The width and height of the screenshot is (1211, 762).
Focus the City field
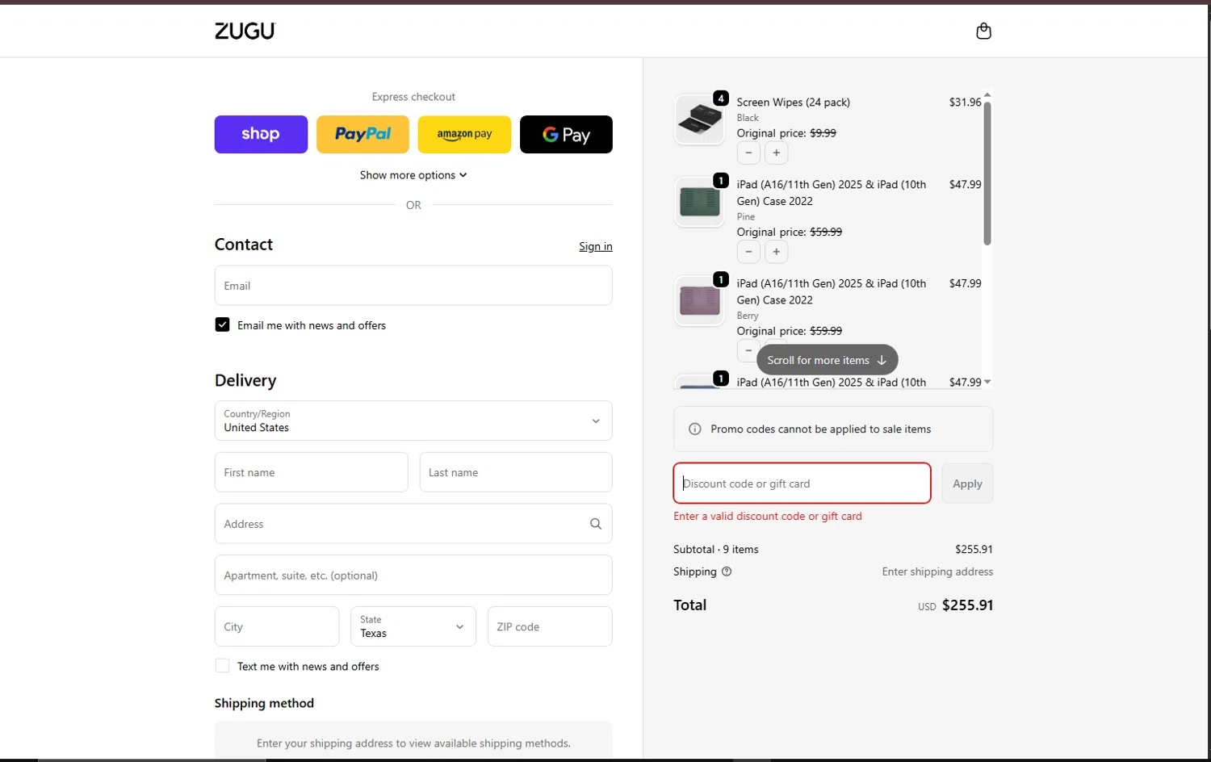tap(277, 626)
